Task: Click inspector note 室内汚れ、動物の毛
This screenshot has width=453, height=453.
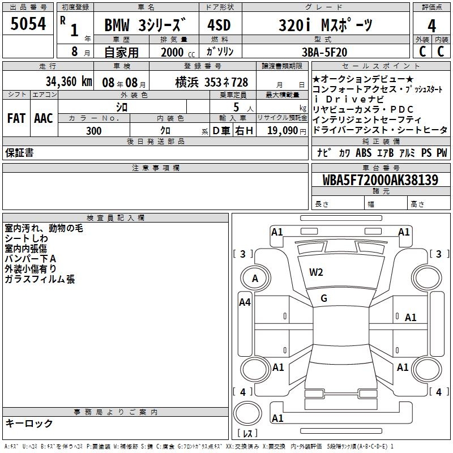Action: click(x=44, y=228)
